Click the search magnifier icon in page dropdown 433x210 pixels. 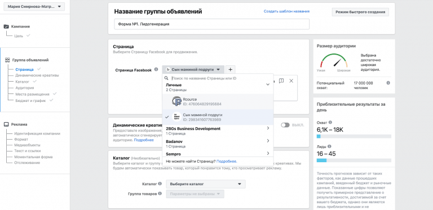pos(166,78)
